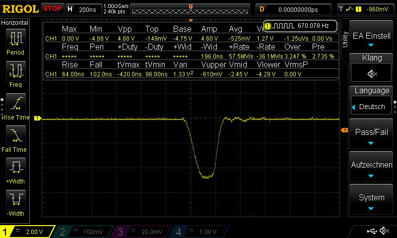The height and width of the screenshot is (238, 397).
Task: Choose the Fall Time measurement icon
Action: [15, 136]
